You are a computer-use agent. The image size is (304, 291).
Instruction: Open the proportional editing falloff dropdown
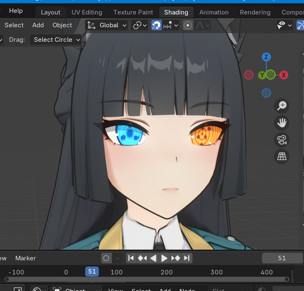point(202,25)
